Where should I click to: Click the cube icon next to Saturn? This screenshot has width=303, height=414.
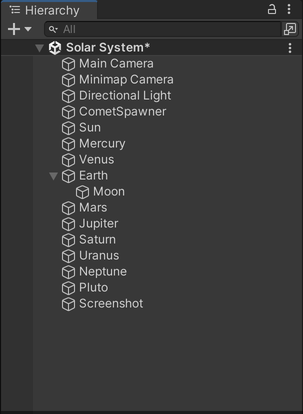click(68, 240)
